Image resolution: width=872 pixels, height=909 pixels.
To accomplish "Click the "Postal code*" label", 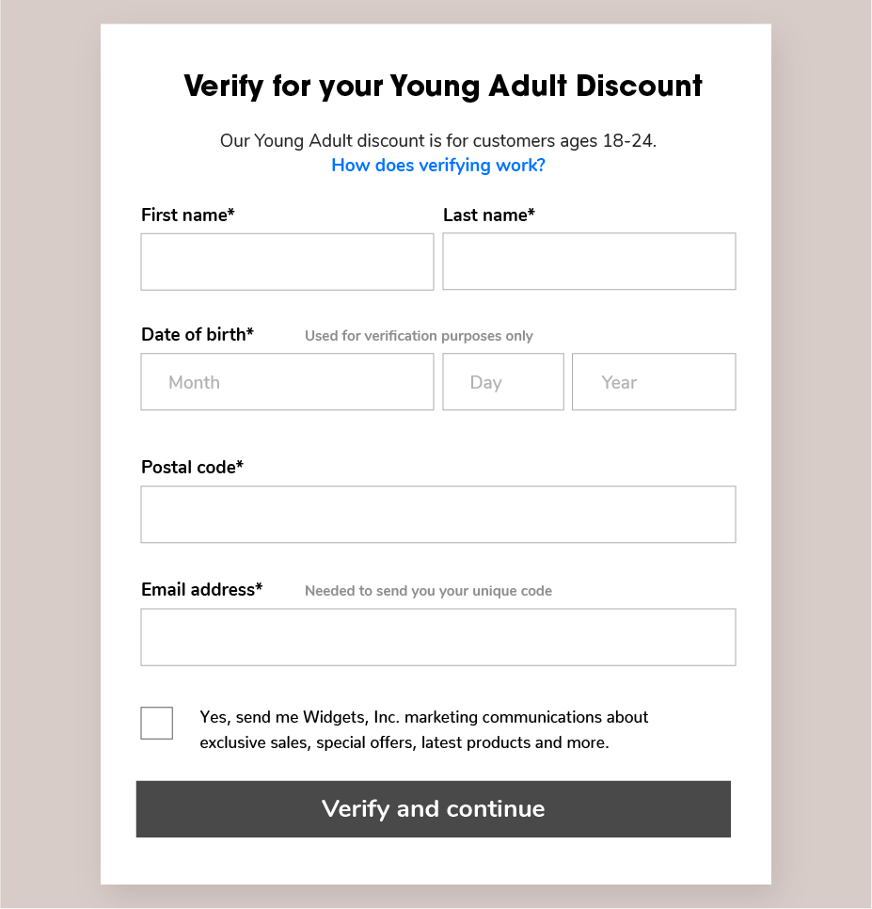I will click(x=192, y=468).
